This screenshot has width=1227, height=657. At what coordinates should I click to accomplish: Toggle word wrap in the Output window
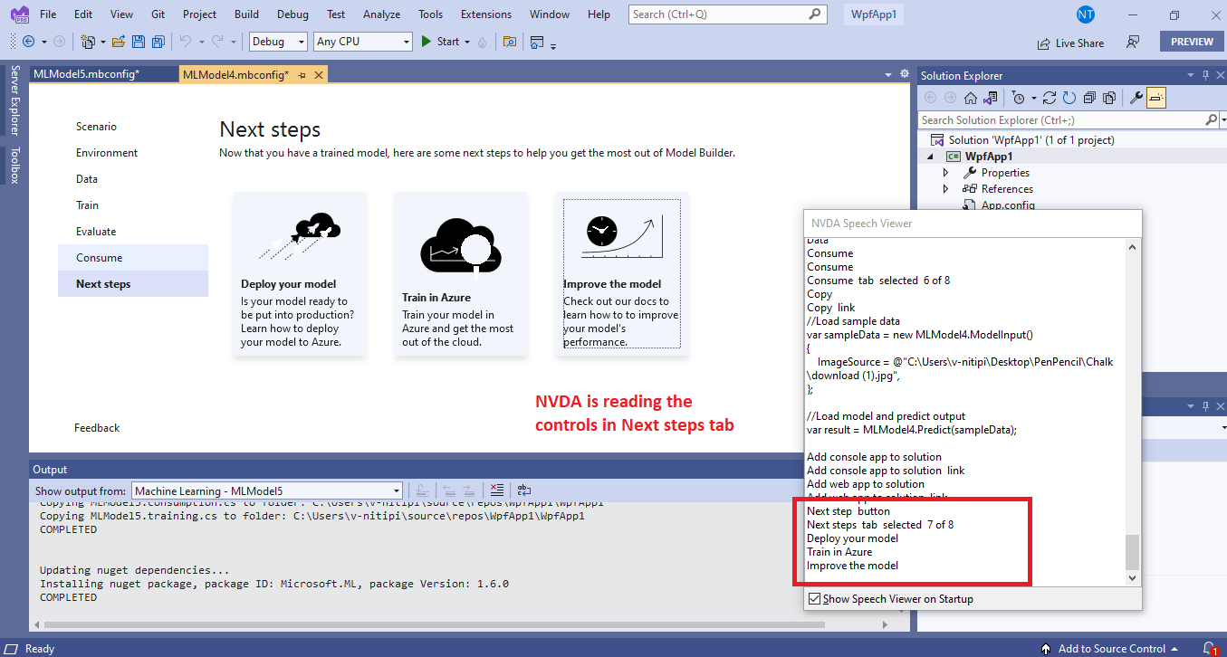523,490
